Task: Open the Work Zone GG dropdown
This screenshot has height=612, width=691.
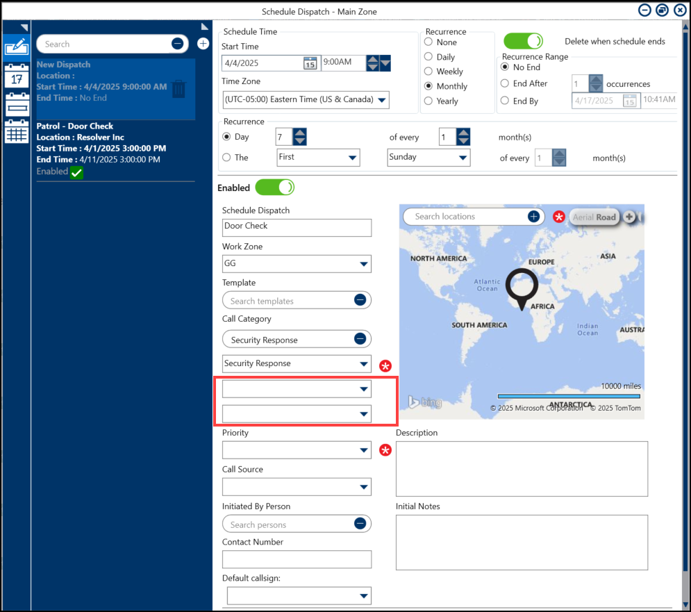Action: [363, 264]
